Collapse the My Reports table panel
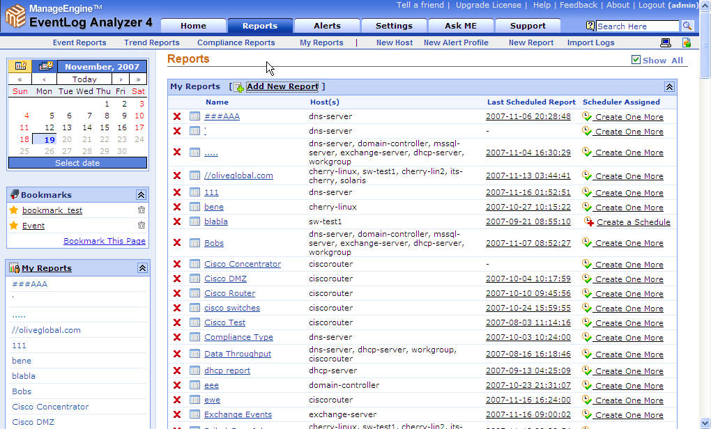 (669, 86)
